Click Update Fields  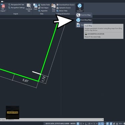(x=44, y=5)
